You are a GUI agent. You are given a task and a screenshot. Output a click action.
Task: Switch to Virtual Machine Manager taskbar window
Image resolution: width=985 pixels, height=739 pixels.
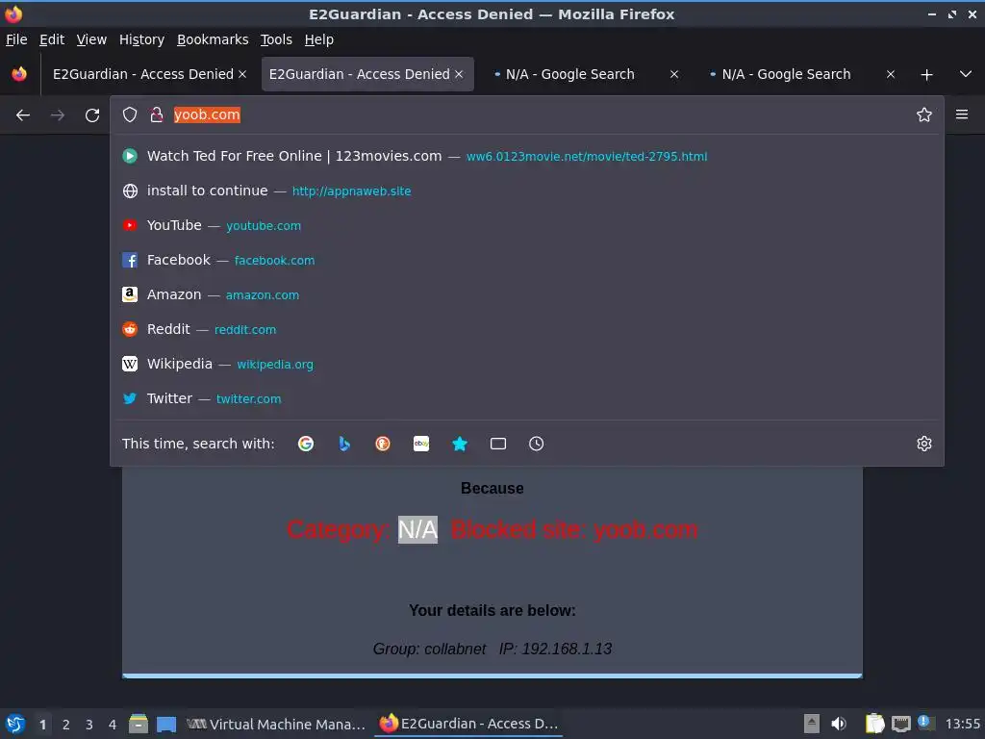point(276,724)
